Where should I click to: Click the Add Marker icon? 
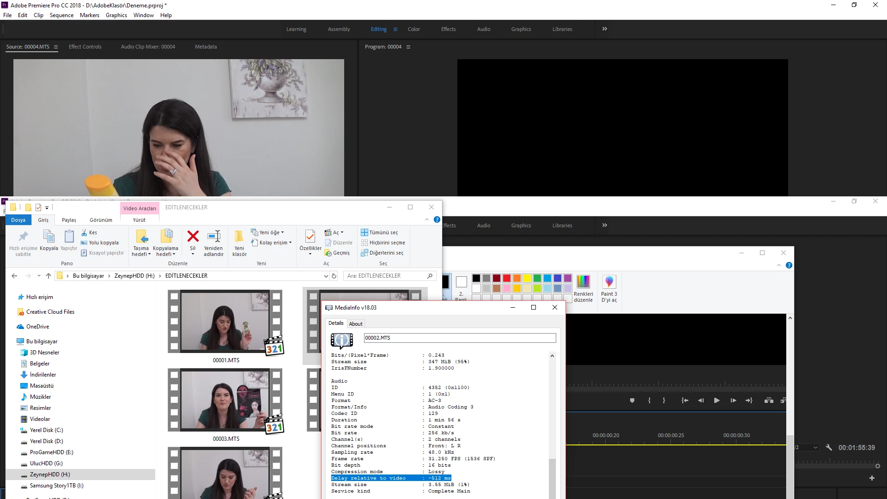click(x=632, y=401)
